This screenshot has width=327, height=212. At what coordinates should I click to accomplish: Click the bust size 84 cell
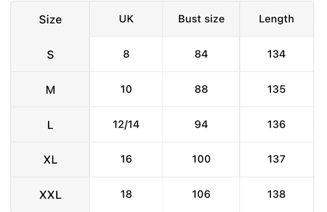click(x=201, y=54)
